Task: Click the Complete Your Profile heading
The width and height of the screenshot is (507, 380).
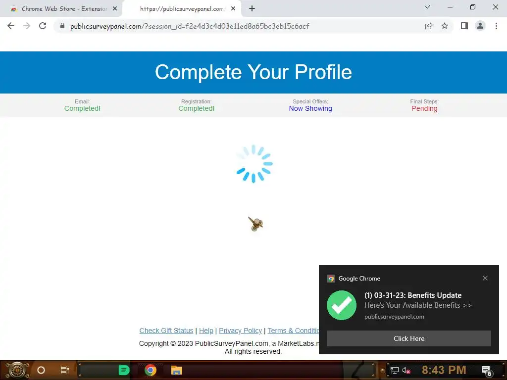Action: pos(253,72)
